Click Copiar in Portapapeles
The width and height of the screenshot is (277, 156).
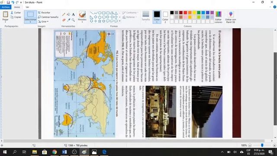pyautogui.click(x=16, y=17)
